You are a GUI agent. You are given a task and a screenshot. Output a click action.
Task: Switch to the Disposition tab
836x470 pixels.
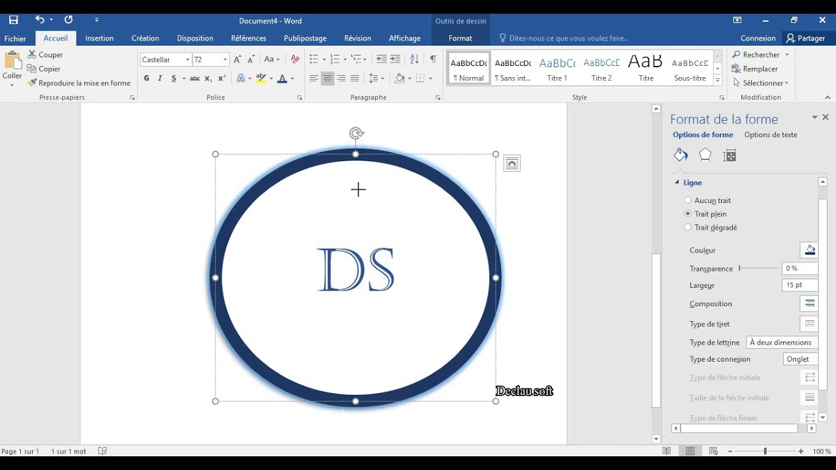click(x=195, y=39)
